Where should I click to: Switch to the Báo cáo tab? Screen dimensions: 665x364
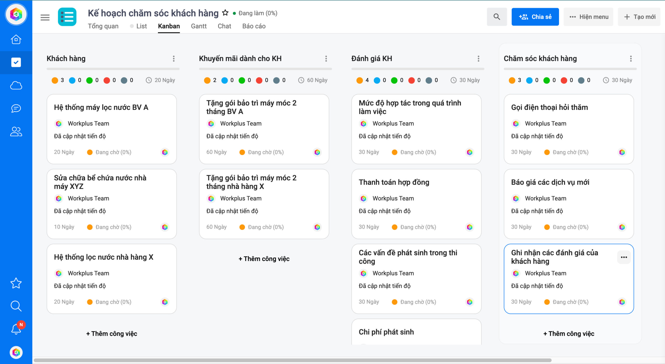tap(254, 26)
